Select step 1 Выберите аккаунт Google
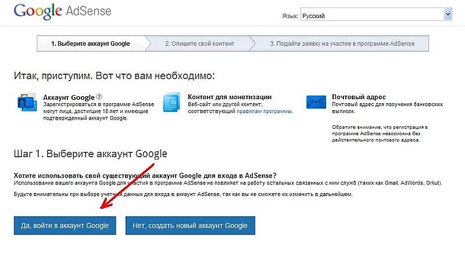 91,43
